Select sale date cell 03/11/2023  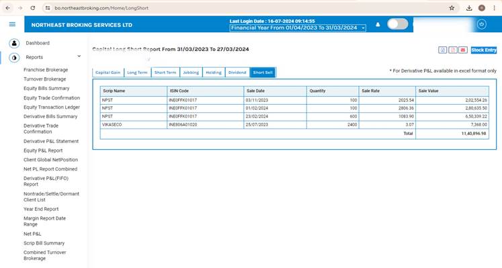275,100
